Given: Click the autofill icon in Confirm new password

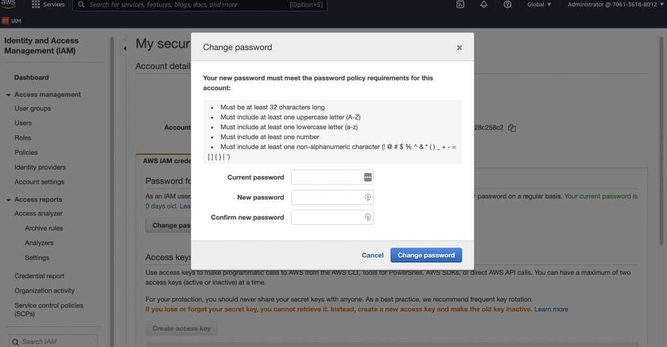Looking at the screenshot, I should pyautogui.click(x=367, y=218).
